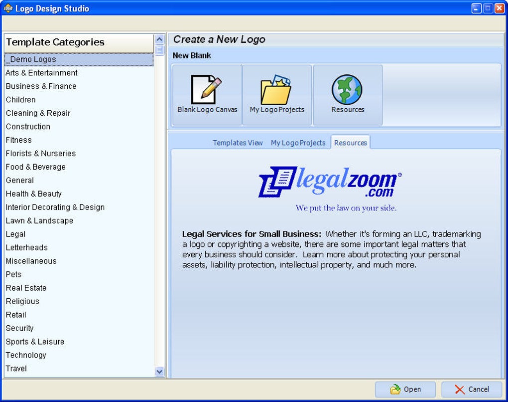
Task: Click the category list scrollbar thumb
Action: [159, 50]
